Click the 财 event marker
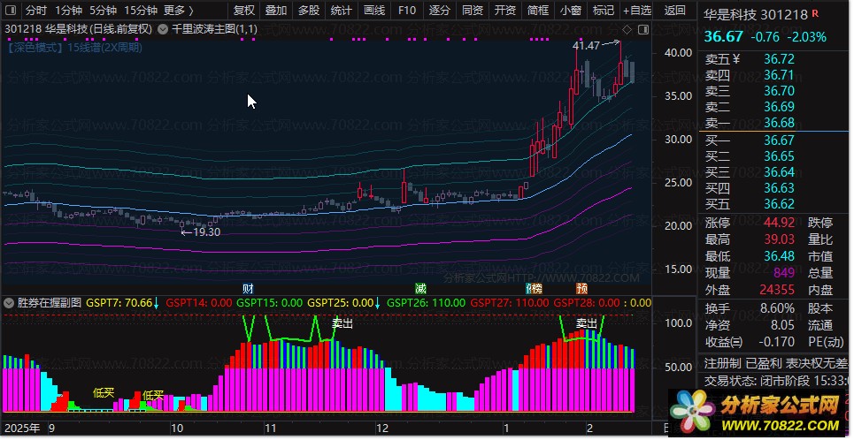The height and width of the screenshot is (440, 854). click(248, 288)
